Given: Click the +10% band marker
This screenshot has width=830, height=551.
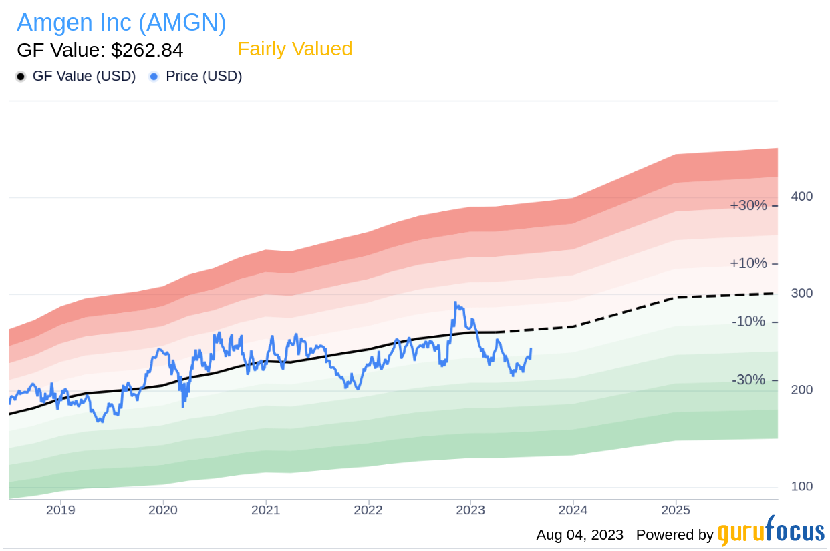Looking at the screenshot, I should pyautogui.click(x=748, y=263).
